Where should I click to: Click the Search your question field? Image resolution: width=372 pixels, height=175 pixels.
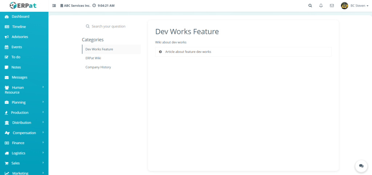point(108,26)
